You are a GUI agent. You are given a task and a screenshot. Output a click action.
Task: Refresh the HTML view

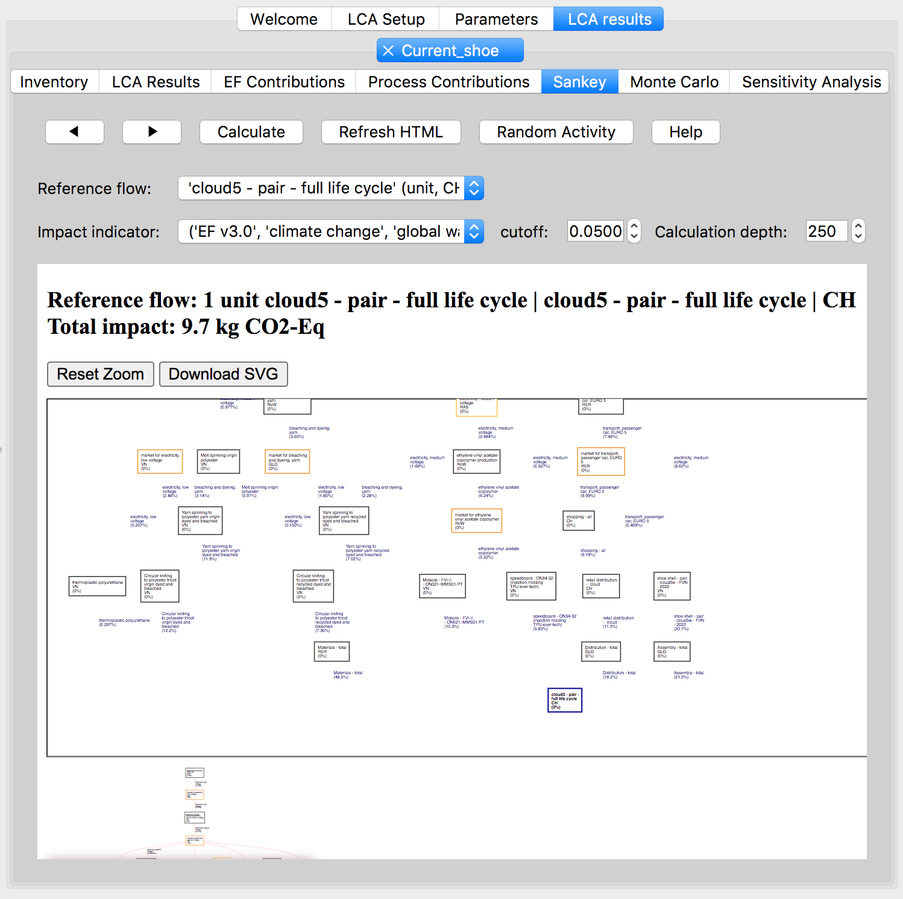pyautogui.click(x=391, y=132)
